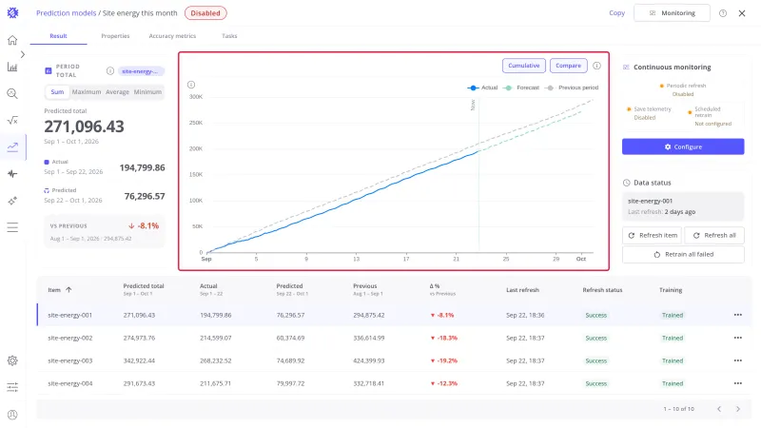This screenshot has width=761, height=428.
Task: Click the Monitoring button
Action: tap(672, 13)
